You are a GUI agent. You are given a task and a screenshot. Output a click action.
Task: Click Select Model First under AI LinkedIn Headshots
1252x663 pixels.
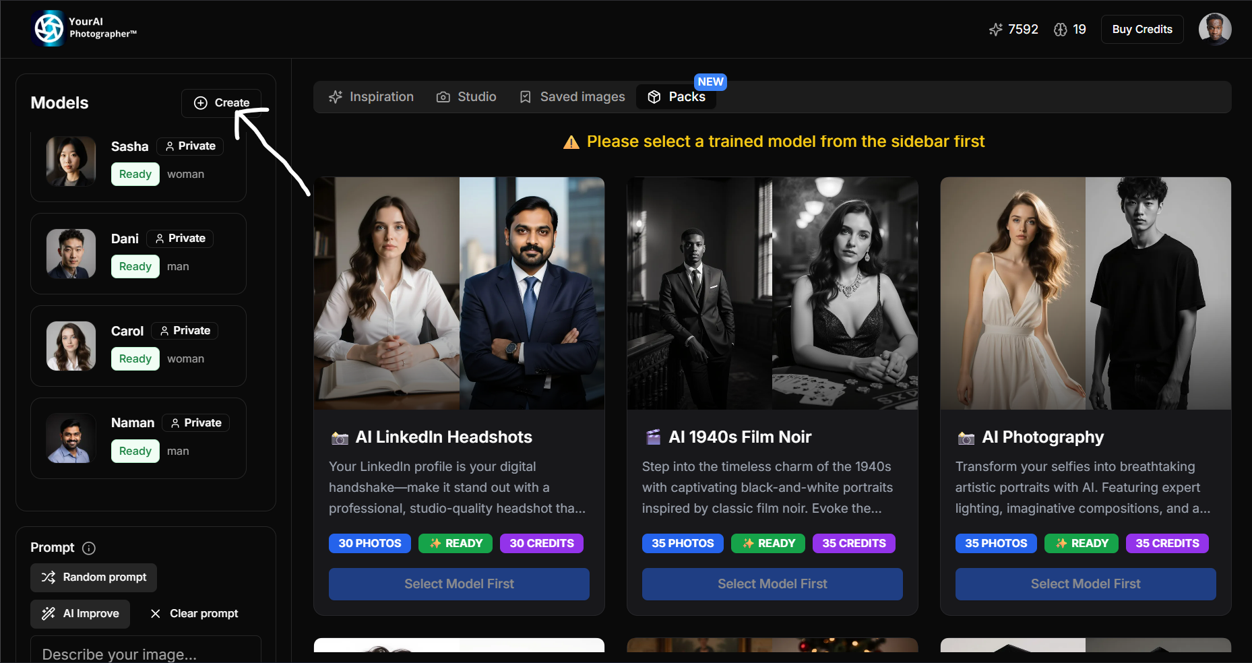click(x=459, y=583)
